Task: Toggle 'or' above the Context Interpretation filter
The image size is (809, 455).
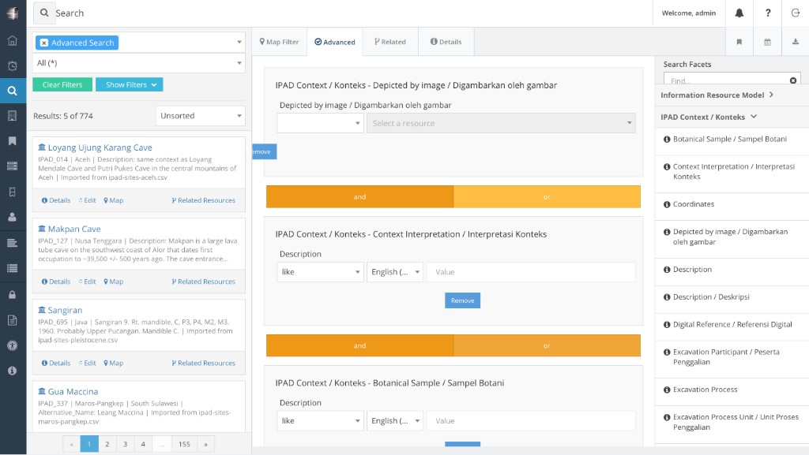Action: click(x=547, y=196)
